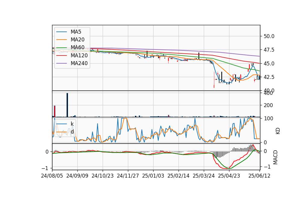Click the 24/11/27 date axis label

(128, 176)
